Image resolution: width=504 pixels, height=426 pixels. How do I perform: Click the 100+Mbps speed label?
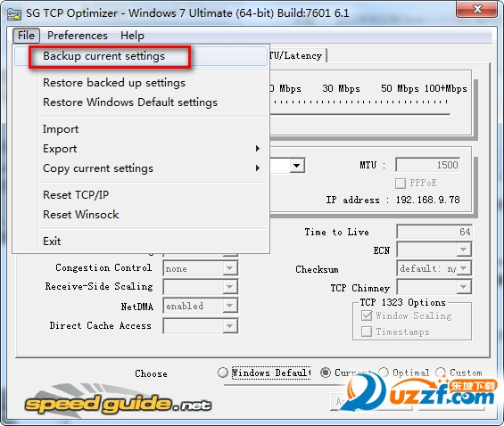(x=445, y=88)
